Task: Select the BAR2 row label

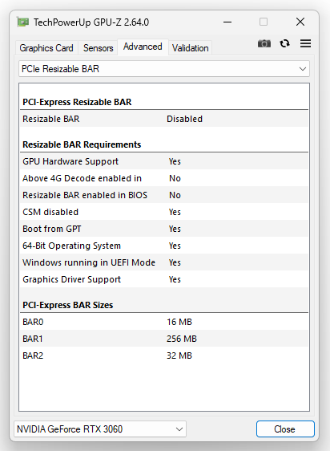Action: coord(33,356)
